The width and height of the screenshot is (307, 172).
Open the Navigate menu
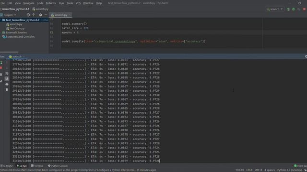[29, 3]
